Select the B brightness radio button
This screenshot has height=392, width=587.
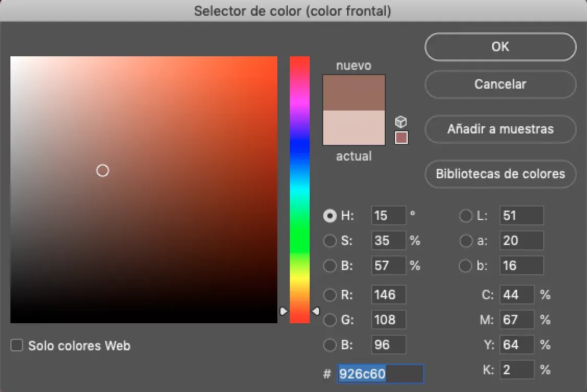pos(330,266)
